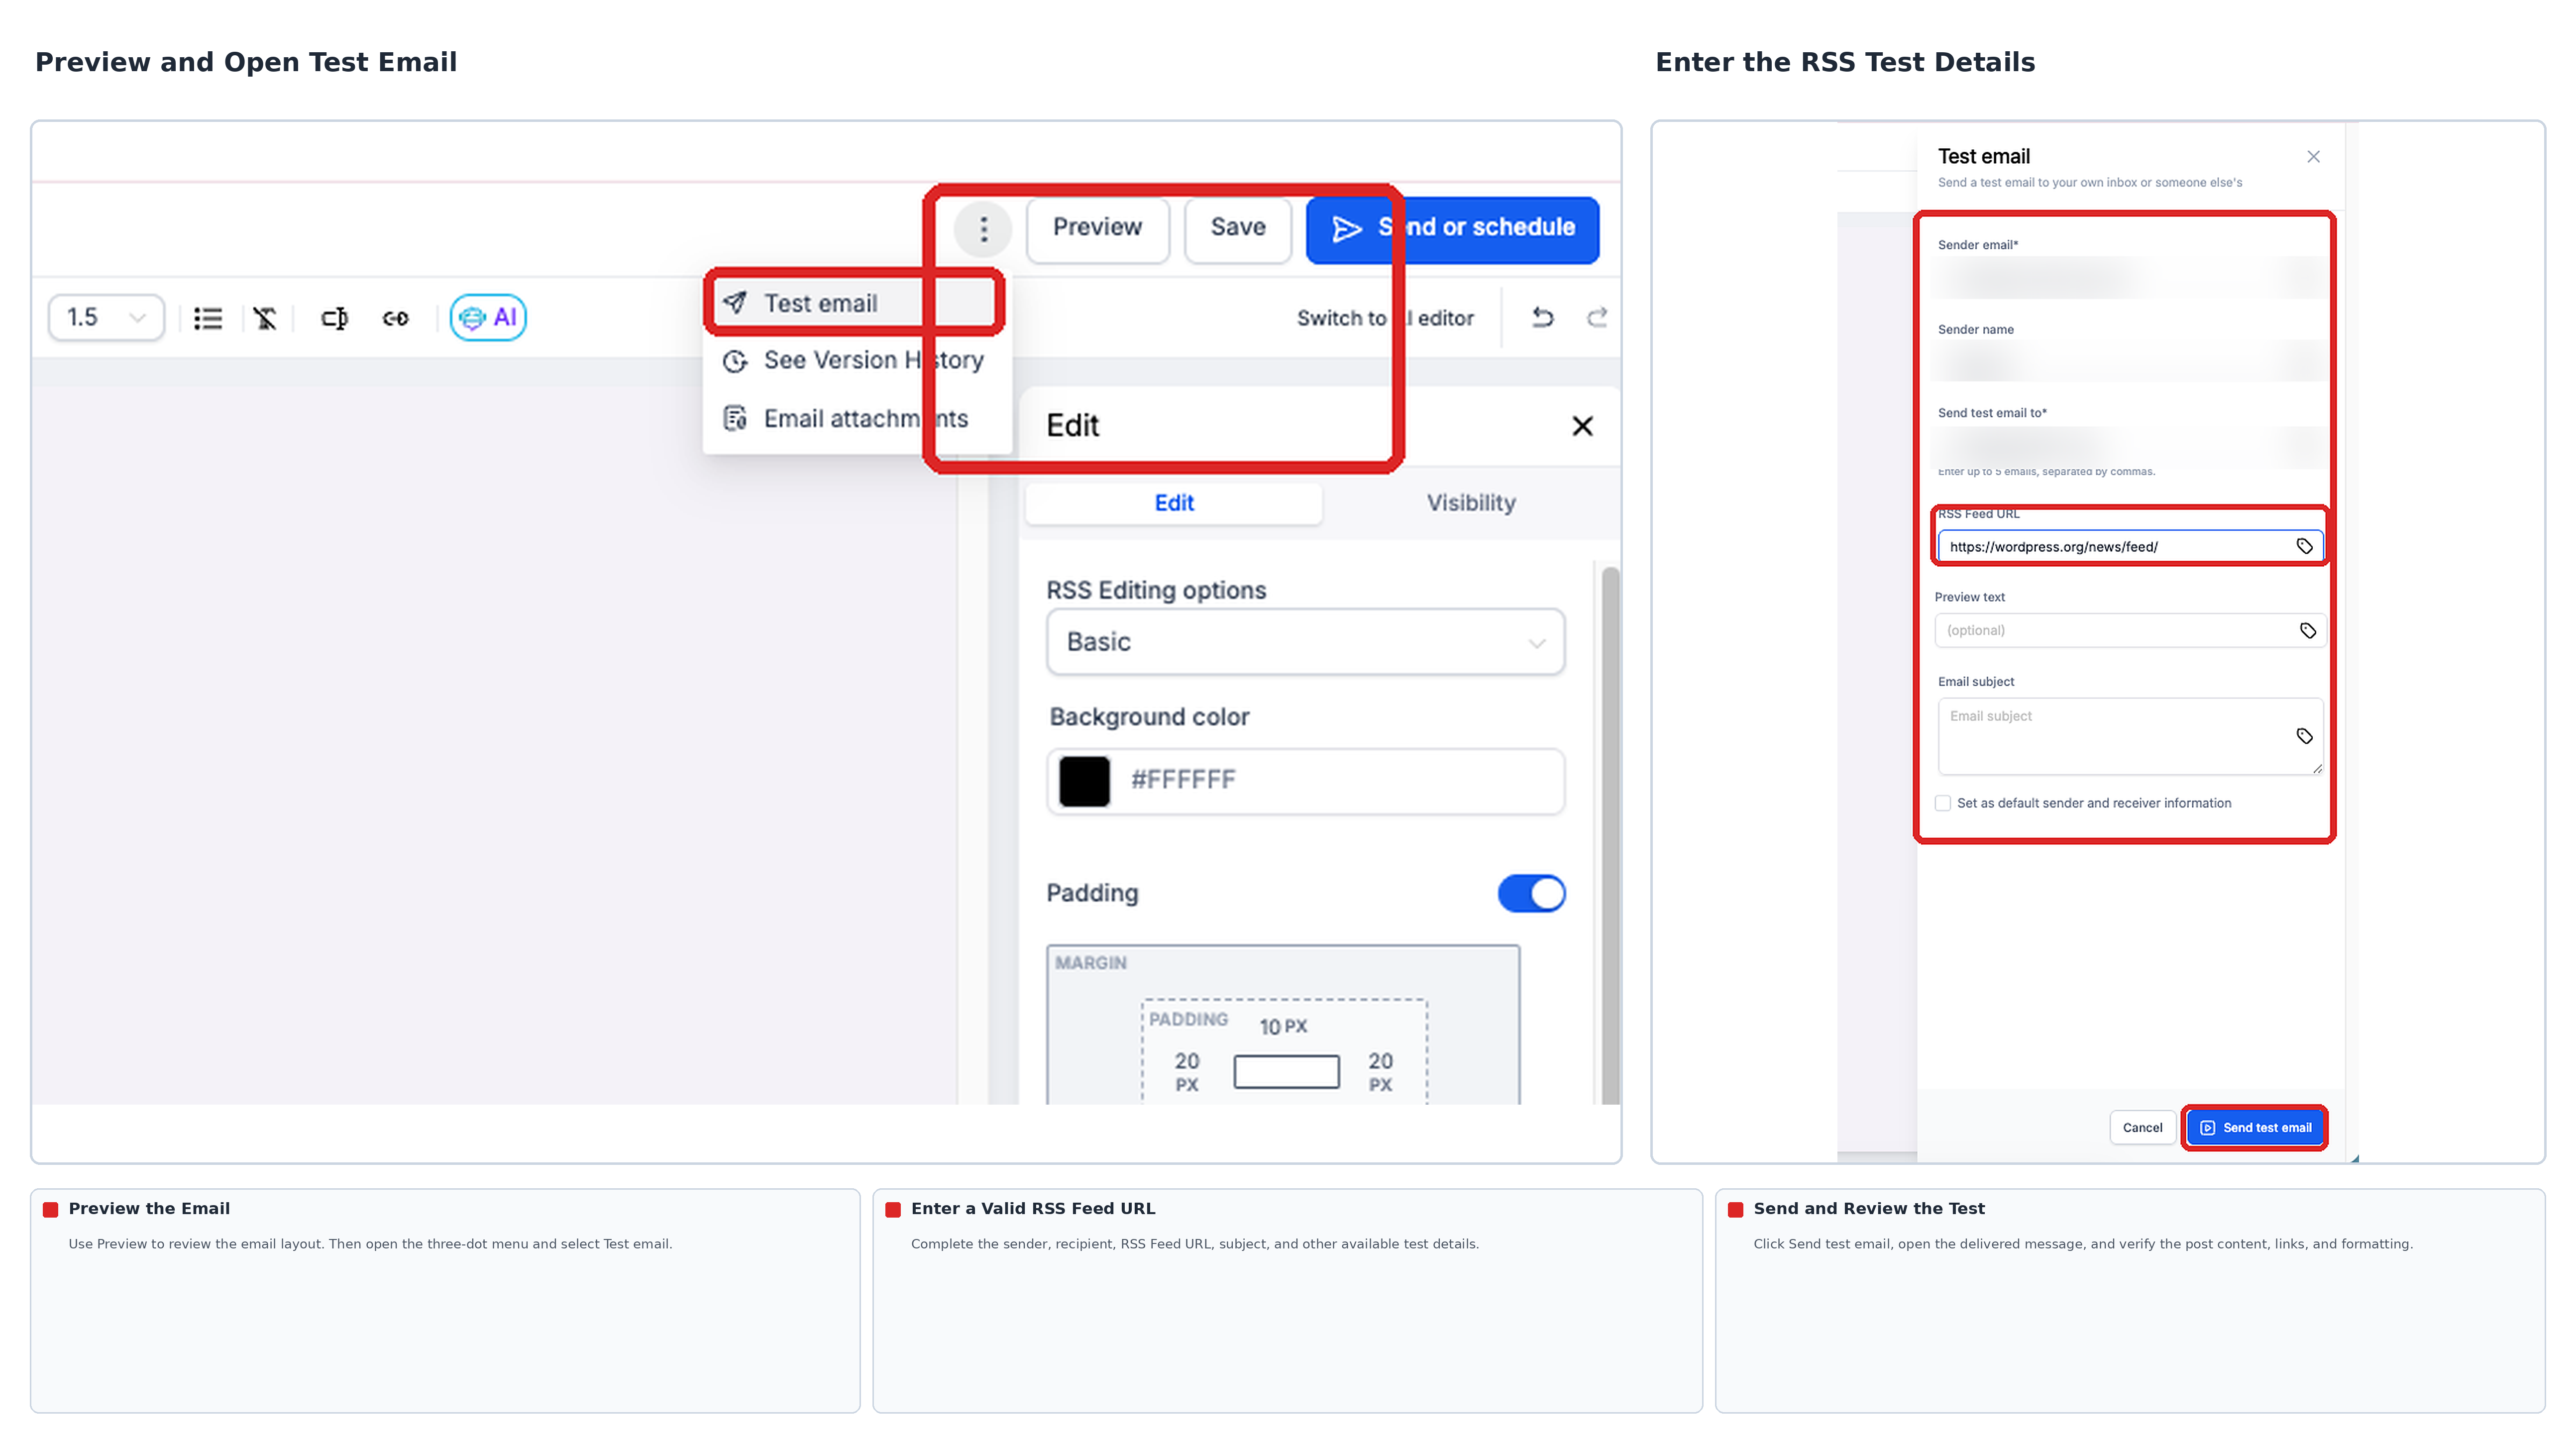Click the RSS Feed URL input field
The image size is (2576, 1443).
[2130, 546]
